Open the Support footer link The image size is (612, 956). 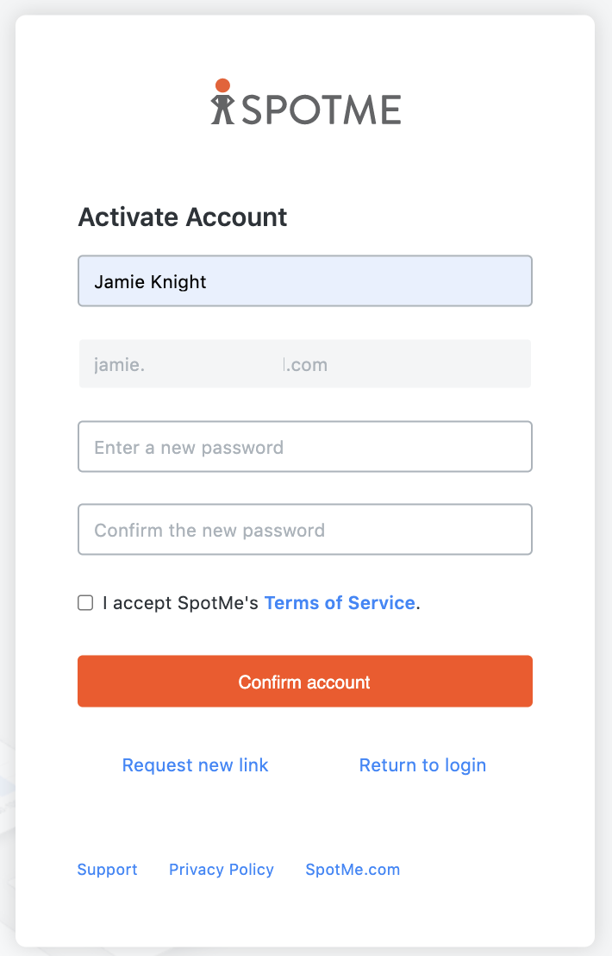click(107, 870)
